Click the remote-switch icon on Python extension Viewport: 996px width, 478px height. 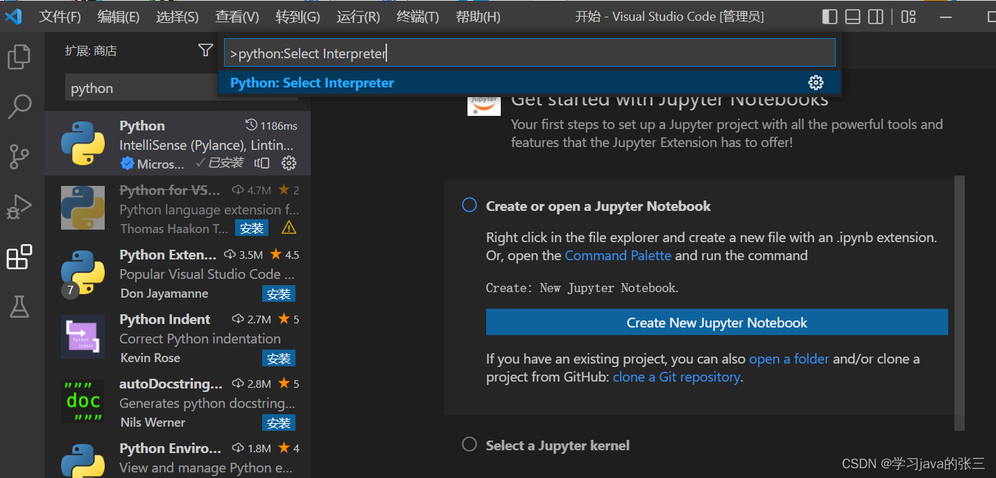[x=261, y=163]
